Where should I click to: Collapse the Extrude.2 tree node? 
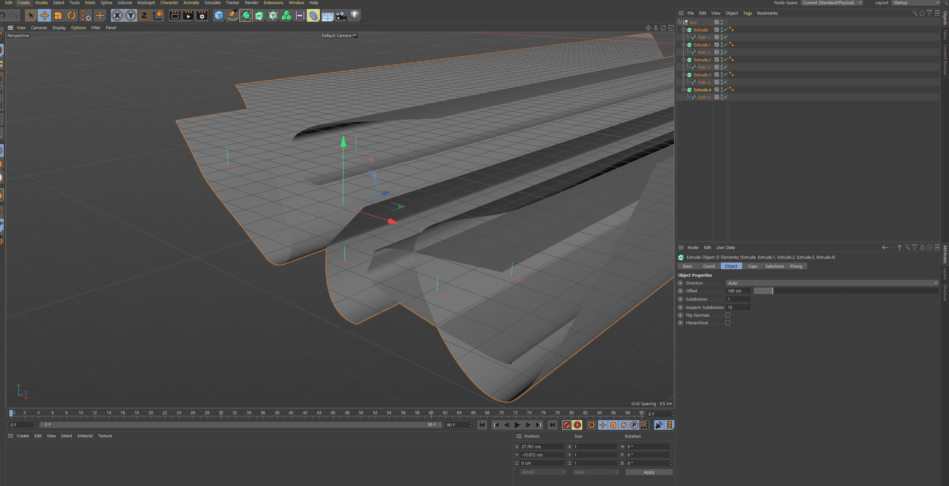pyautogui.click(x=683, y=60)
